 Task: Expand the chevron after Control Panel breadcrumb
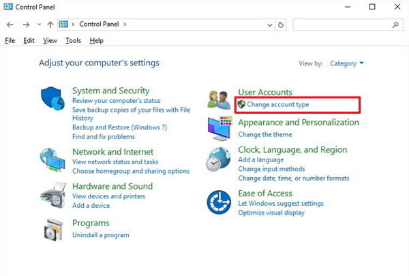(125, 25)
